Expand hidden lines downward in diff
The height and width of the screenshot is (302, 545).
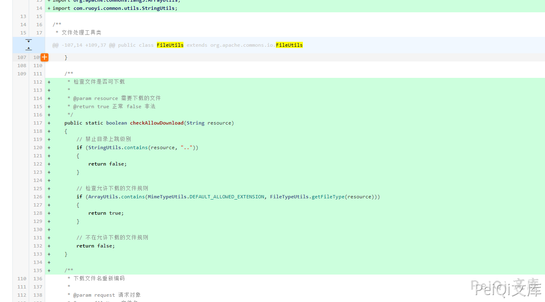(x=28, y=41)
